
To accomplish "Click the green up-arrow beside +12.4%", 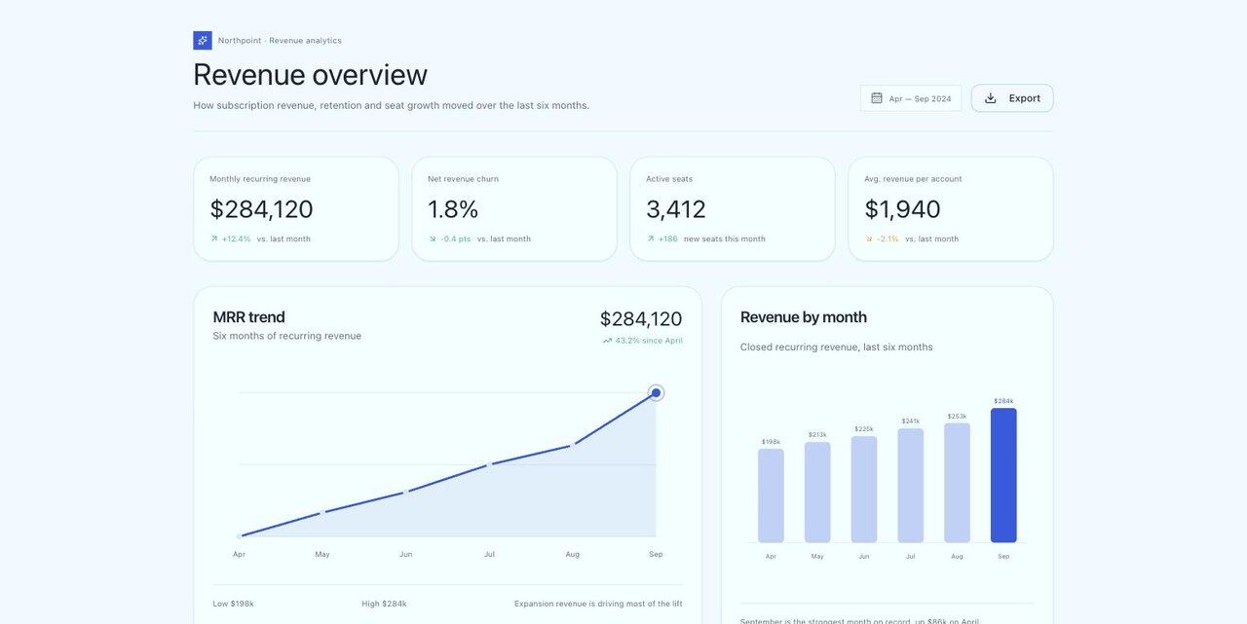I will pyautogui.click(x=214, y=239).
